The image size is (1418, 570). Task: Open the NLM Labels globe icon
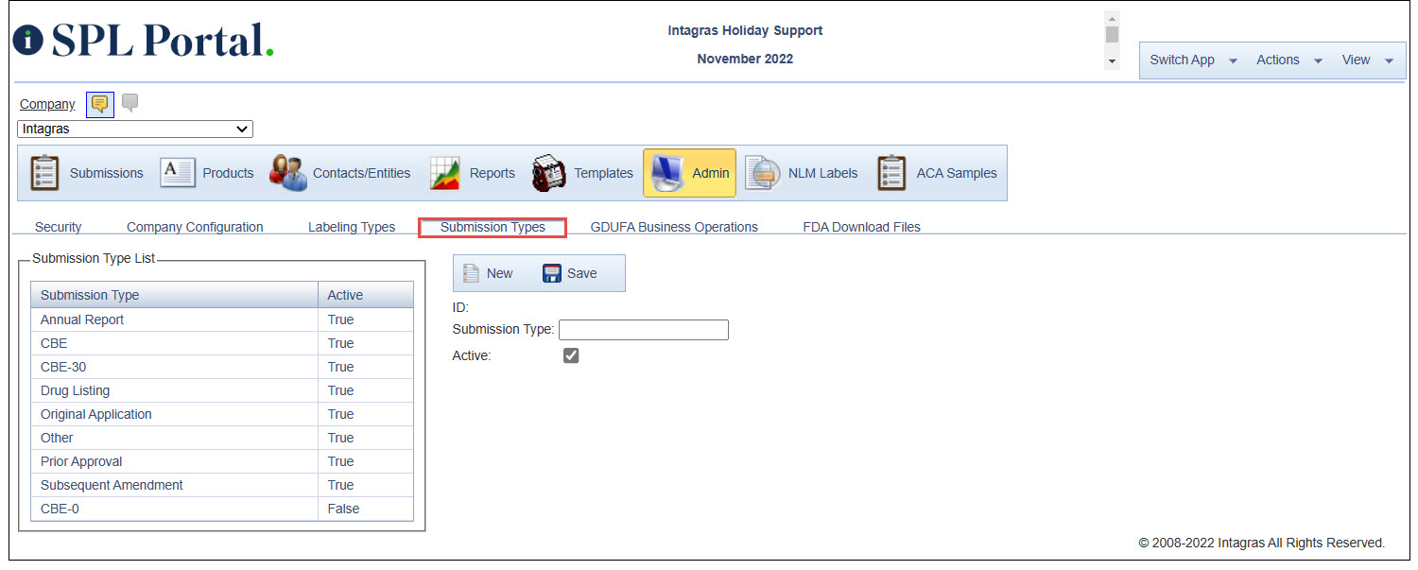pos(762,173)
